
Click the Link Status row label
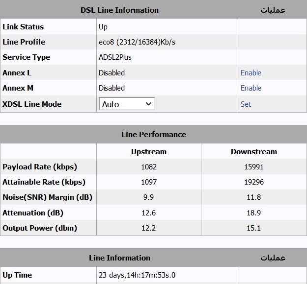[x=23, y=27]
